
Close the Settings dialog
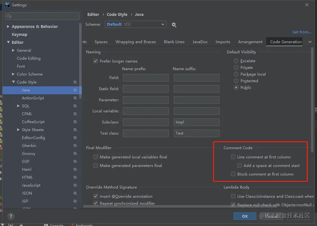point(307,5)
